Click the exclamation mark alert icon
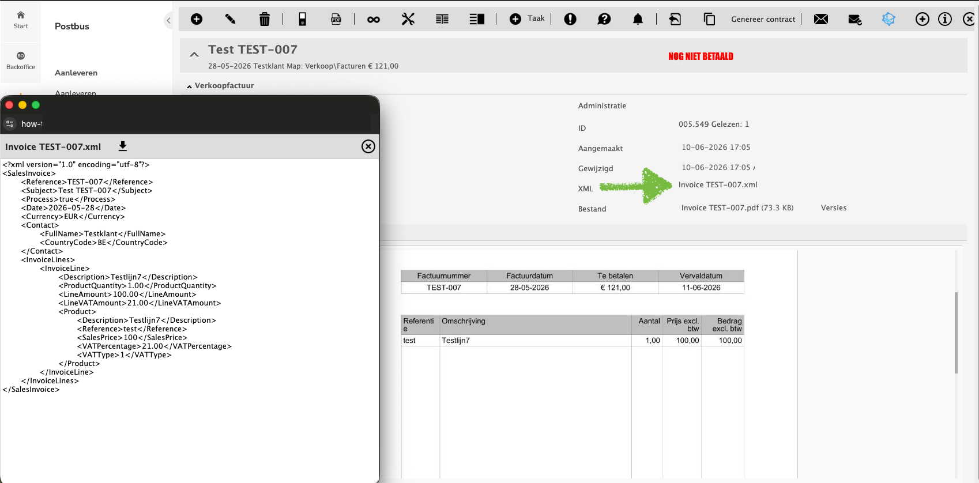The image size is (979, 483). point(570,19)
